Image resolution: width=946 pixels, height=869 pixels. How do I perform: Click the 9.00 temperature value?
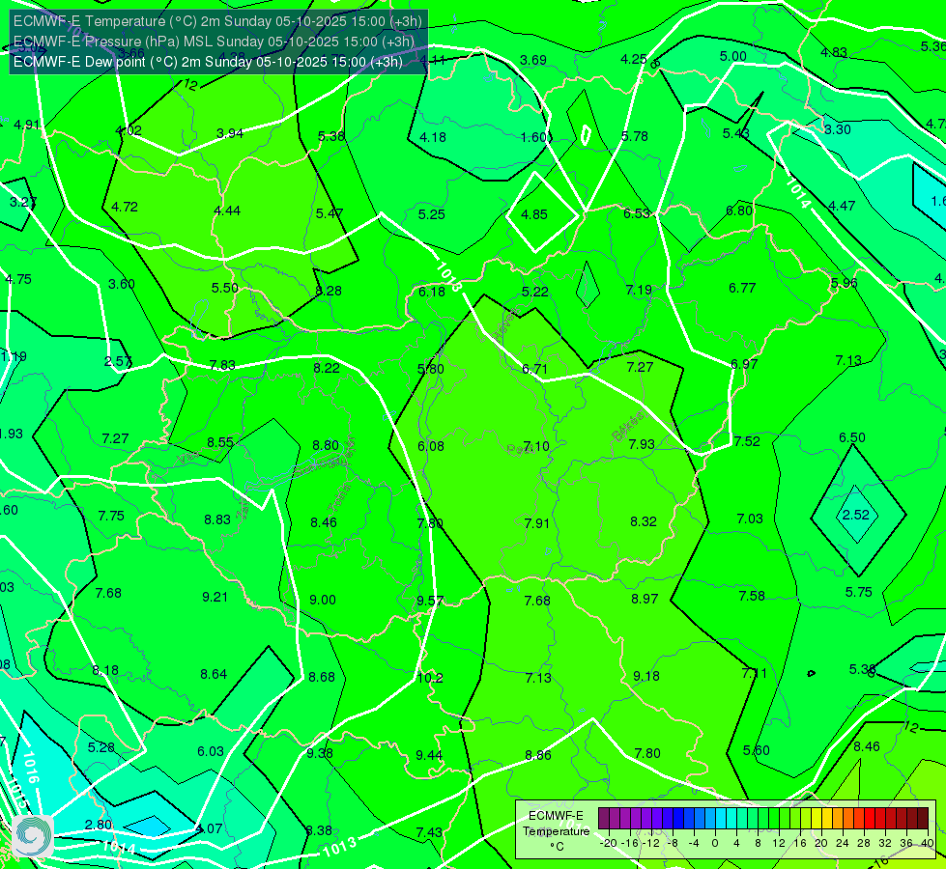323,600
